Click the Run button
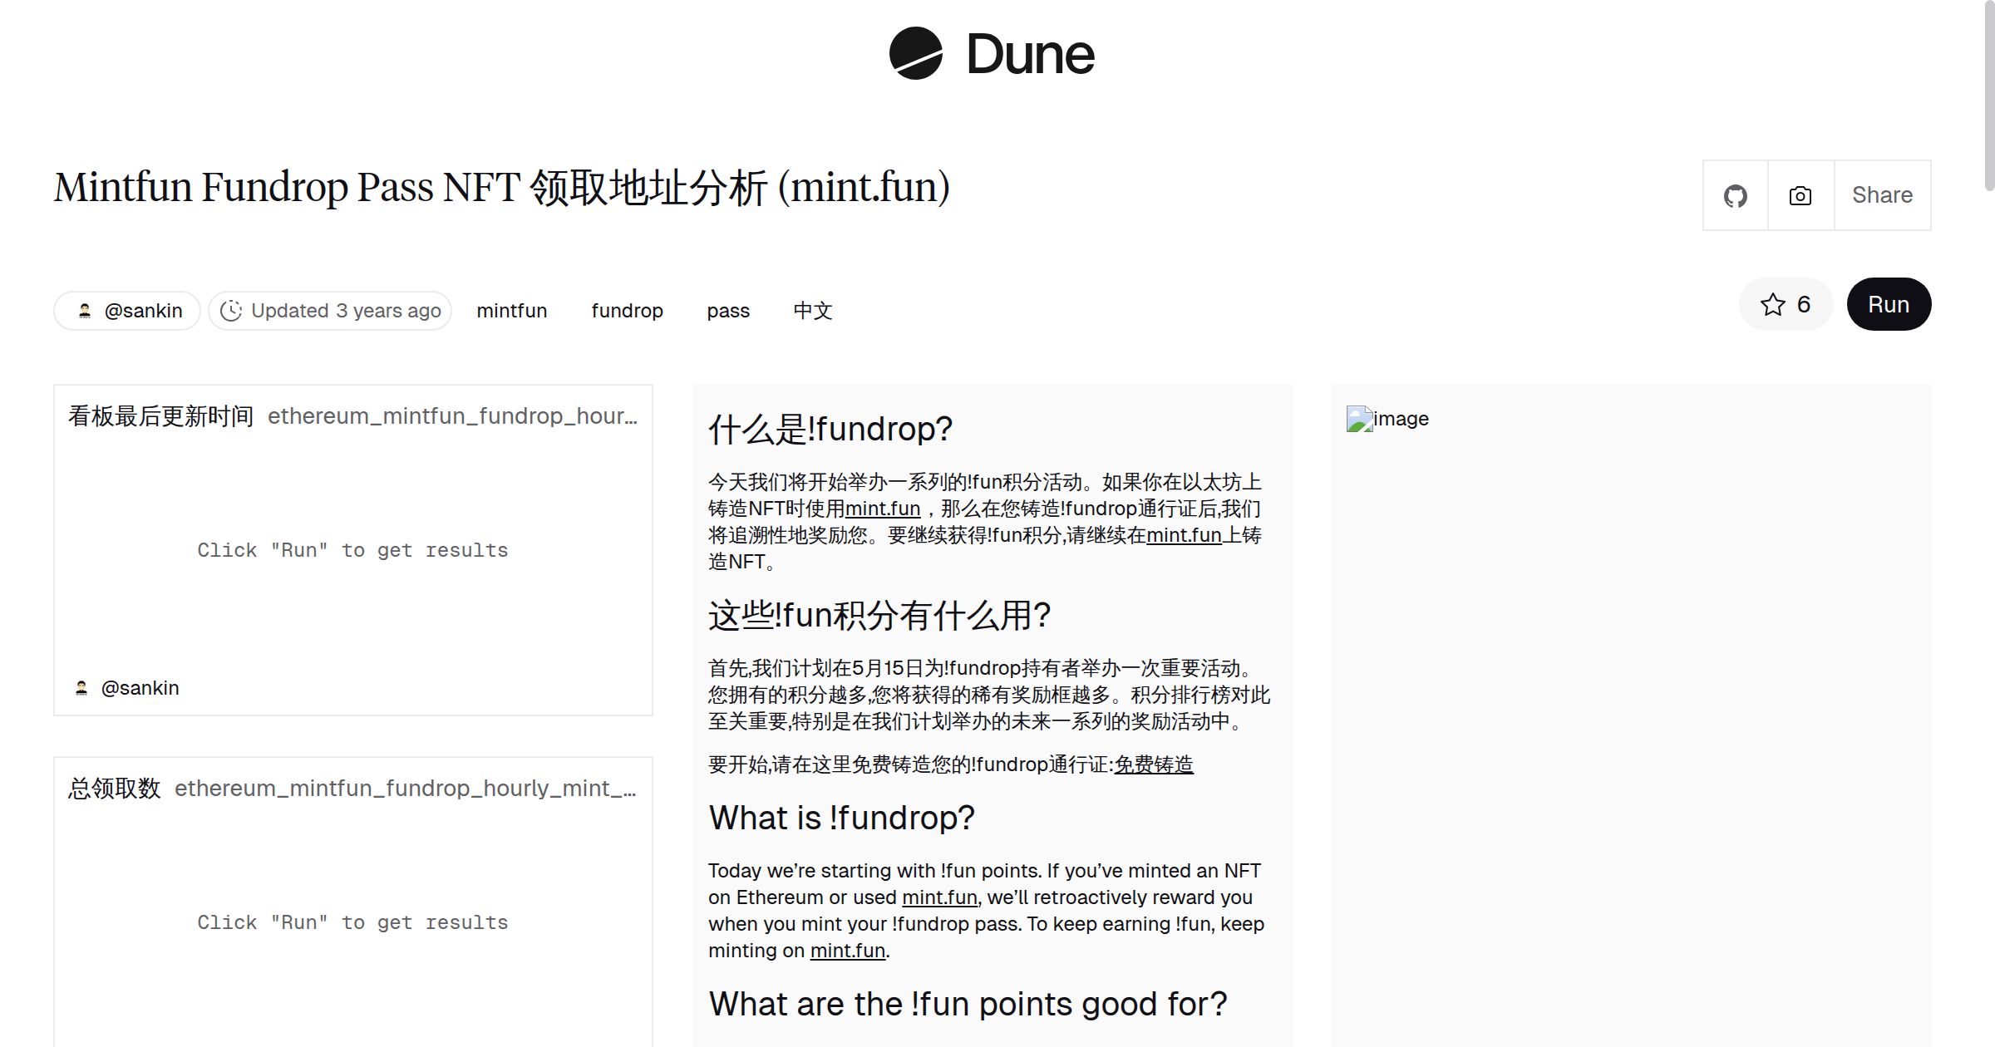Image resolution: width=1995 pixels, height=1047 pixels. point(1889,304)
